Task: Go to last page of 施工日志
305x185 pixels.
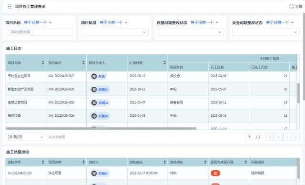Action: (295, 137)
